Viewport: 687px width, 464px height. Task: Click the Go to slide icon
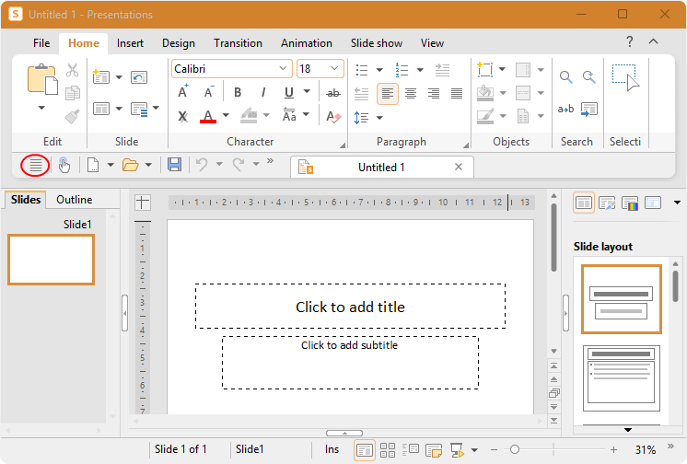tap(588, 109)
